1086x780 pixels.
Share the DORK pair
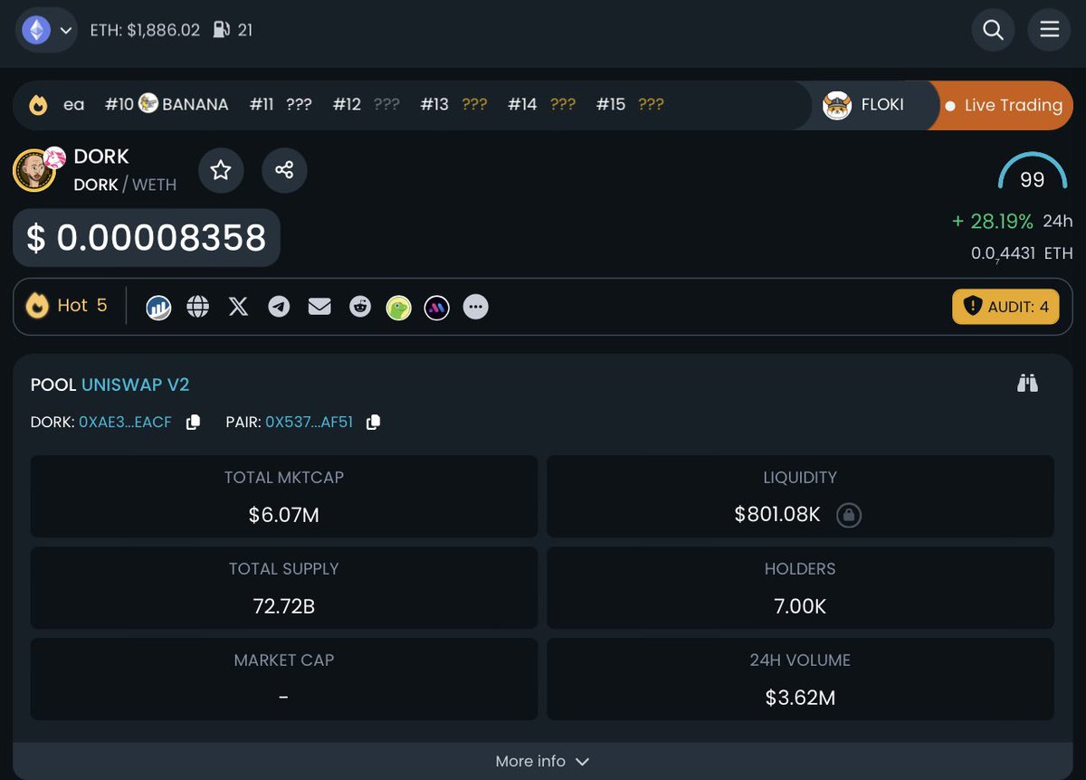pos(284,170)
